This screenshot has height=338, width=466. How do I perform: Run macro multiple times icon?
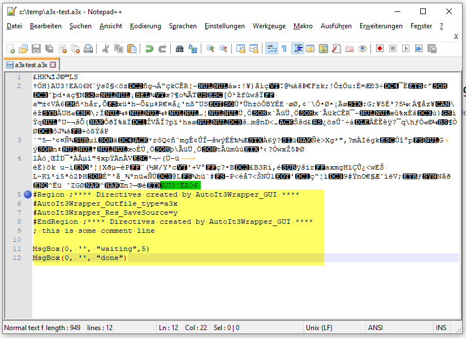pyautogui.click(x=418, y=49)
